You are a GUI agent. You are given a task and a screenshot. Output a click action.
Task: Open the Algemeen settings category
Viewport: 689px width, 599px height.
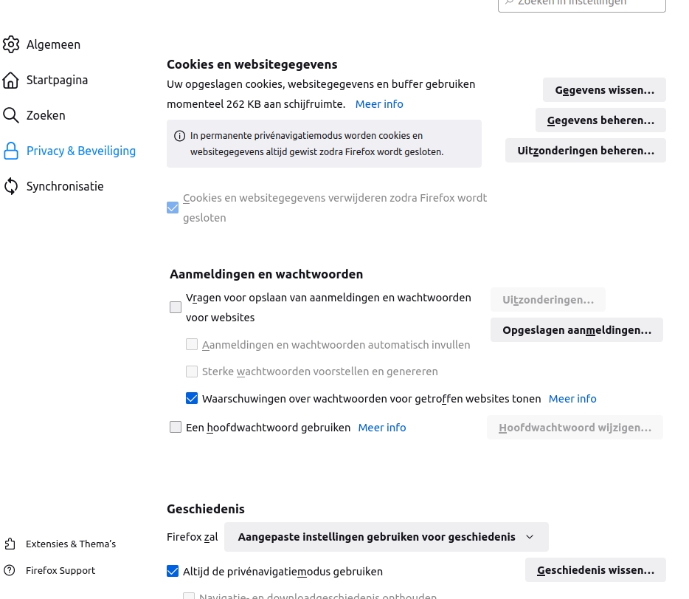coord(53,44)
